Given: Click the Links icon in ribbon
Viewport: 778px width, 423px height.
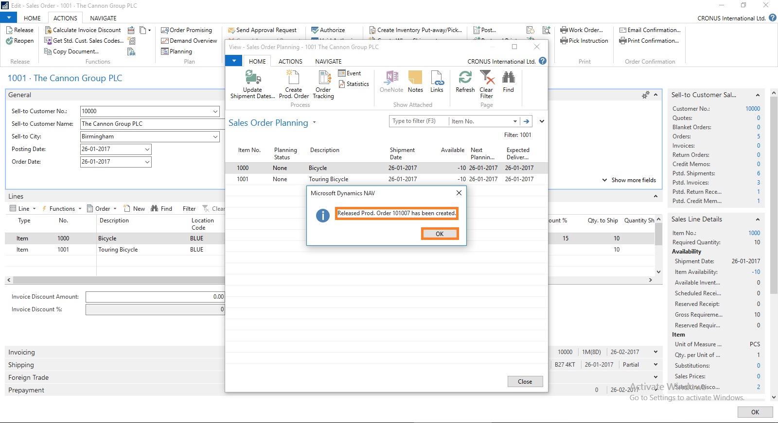Looking at the screenshot, I should point(437,78).
